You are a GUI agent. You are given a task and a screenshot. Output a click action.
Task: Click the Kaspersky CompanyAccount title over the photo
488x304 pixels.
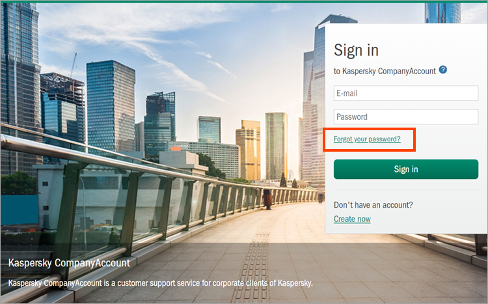tap(69, 263)
